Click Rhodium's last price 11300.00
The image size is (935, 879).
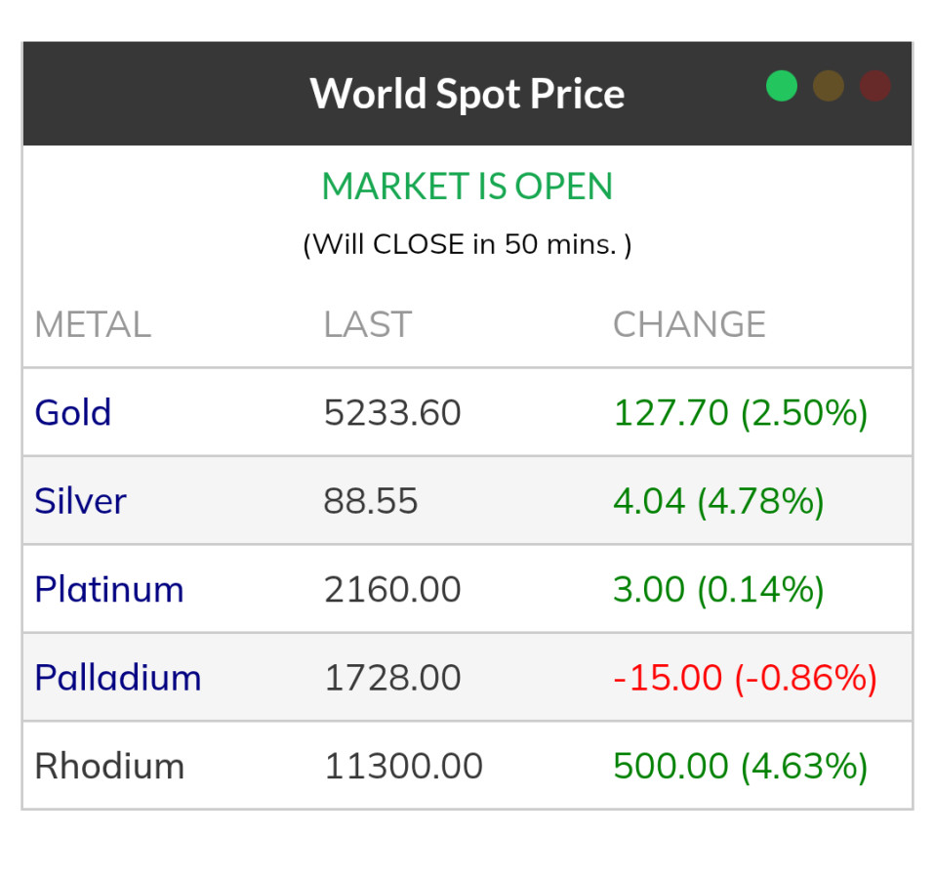click(x=403, y=767)
